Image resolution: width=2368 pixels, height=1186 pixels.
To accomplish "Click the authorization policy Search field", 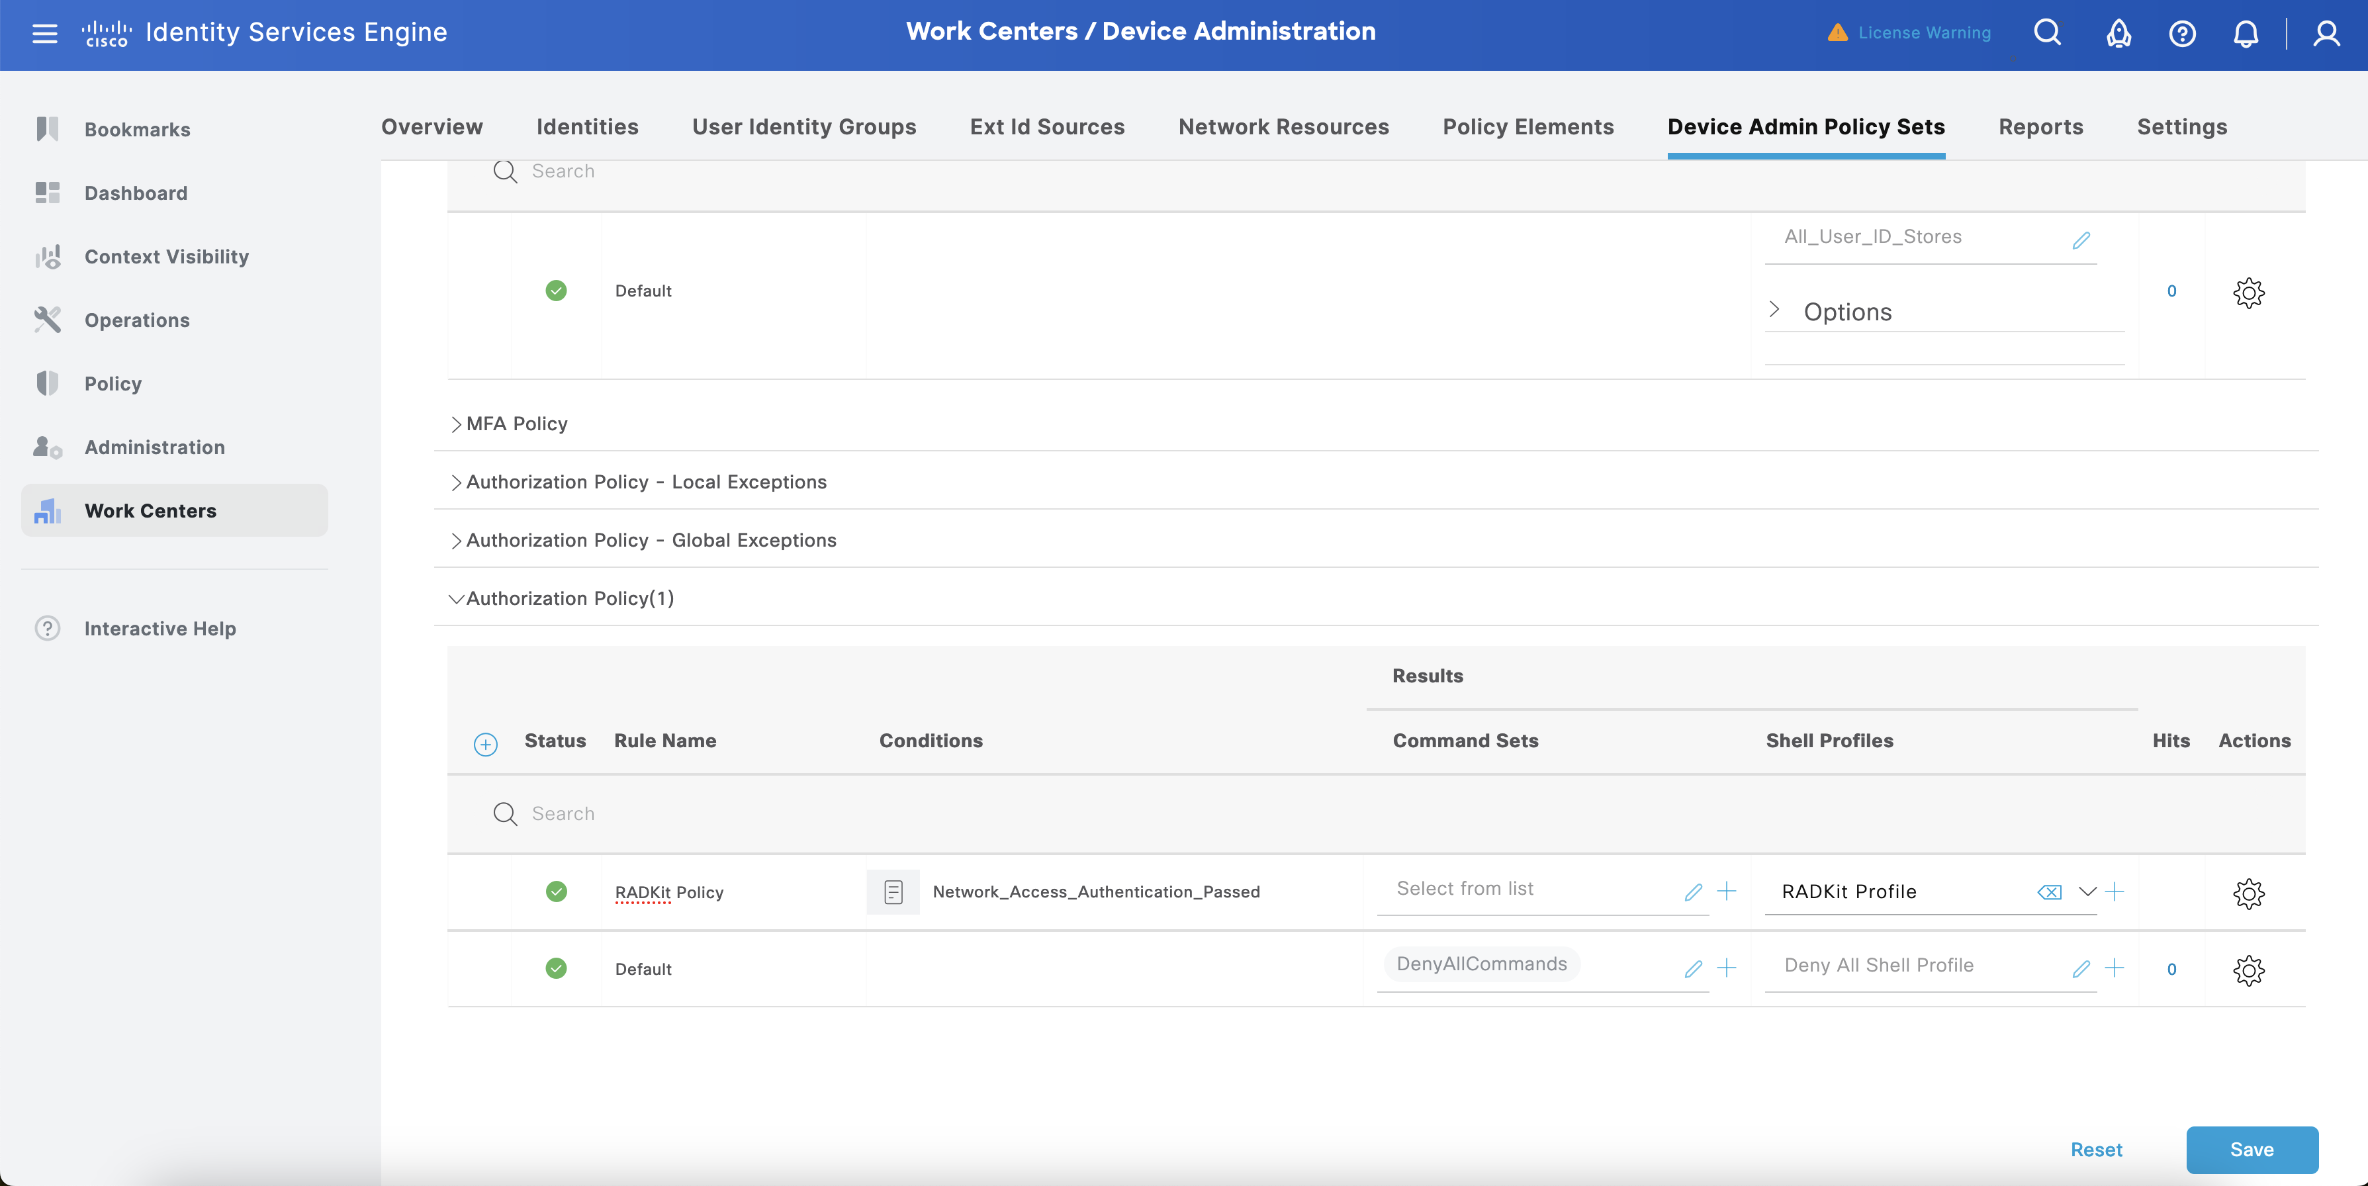I will pyautogui.click(x=1376, y=813).
